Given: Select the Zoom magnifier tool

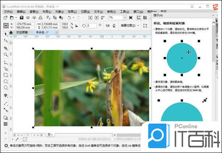Looking at the screenshot, I should pyautogui.click(x=6, y=55).
